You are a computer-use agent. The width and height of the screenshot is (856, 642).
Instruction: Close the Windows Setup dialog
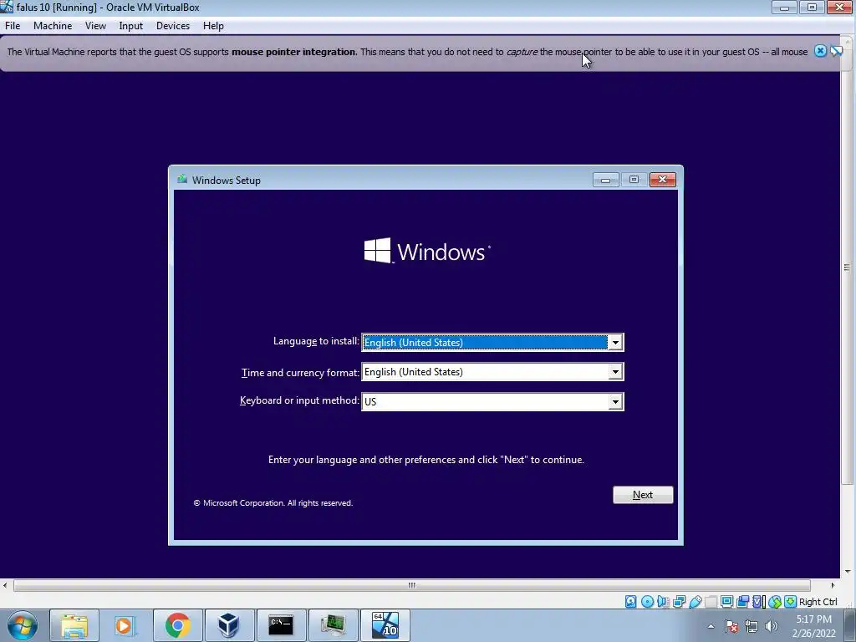(663, 180)
